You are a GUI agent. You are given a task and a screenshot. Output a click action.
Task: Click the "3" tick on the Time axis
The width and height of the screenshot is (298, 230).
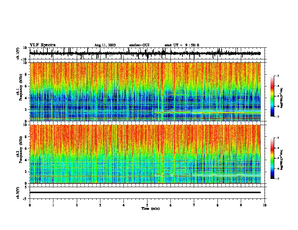click(x=100, y=205)
